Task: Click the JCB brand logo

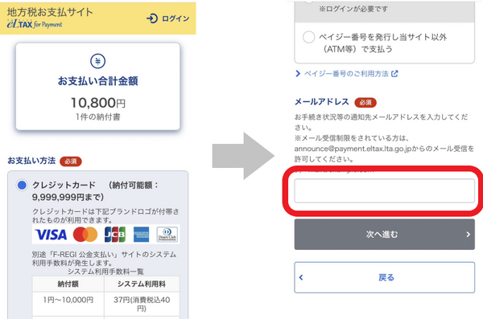Action: coord(114,235)
